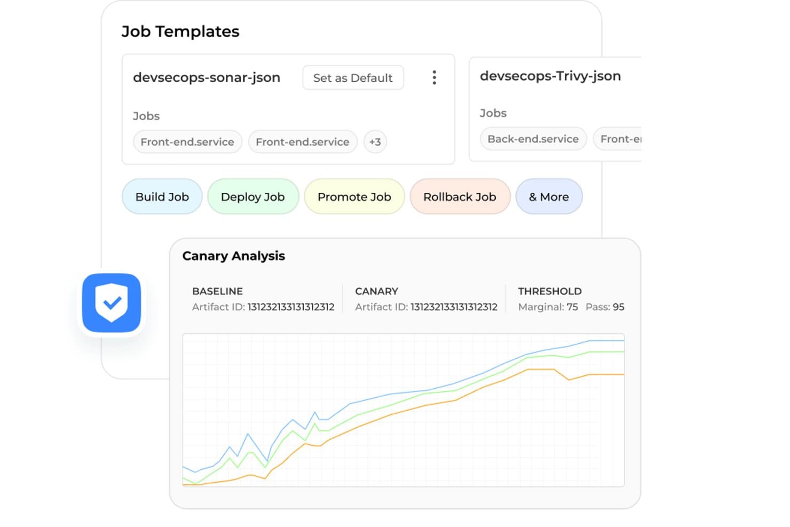Open the devsecops-sonar-json template title

coord(207,77)
